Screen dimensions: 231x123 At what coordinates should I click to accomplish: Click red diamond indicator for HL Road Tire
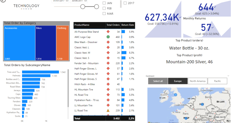pyautogui.click(x=108, y=95)
